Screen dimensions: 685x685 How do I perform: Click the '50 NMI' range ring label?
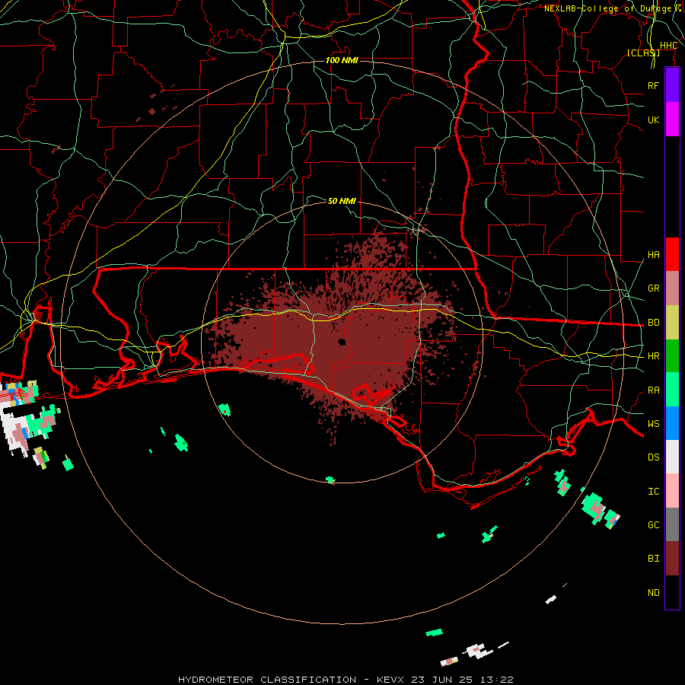[342, 201]
